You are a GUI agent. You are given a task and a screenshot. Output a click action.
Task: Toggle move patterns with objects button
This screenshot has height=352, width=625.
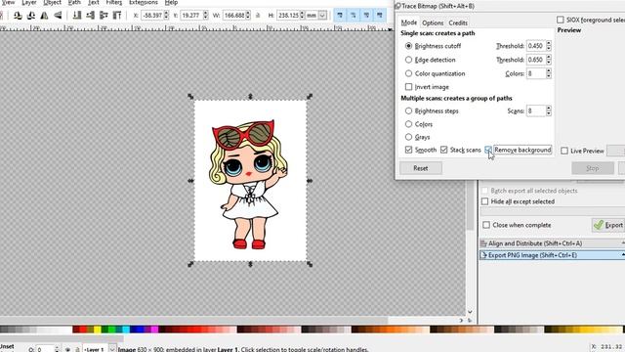point(380,16)
